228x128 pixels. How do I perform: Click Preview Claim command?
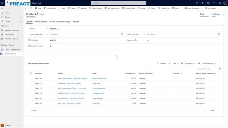pyautogui.click(x=129, y=8)
